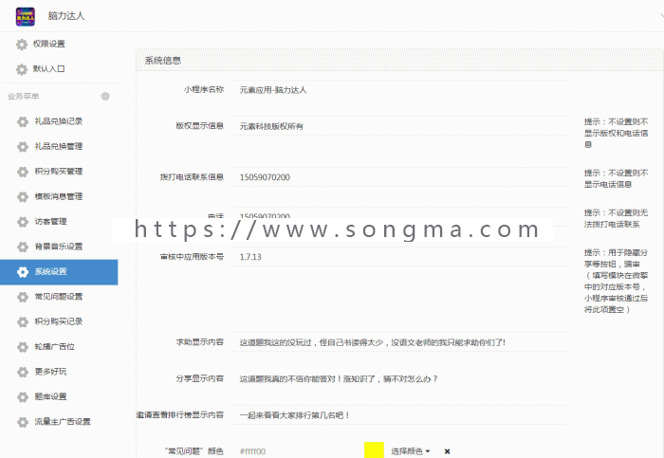664x458 pixels.
Task: Click gear icon beside 题库设置
Action: click(x=23, y=396)
